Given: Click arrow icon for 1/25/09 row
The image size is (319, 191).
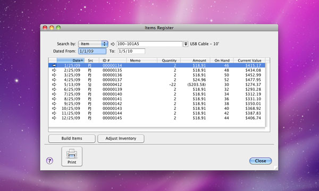Looking at the screenshot, I should [x=54, y=65].
